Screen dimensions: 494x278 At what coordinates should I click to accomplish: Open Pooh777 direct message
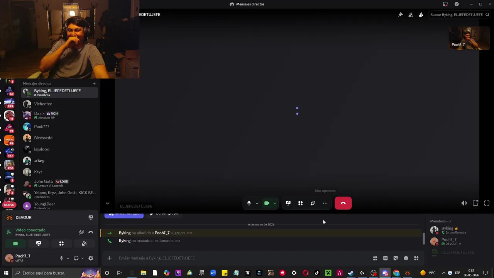point(59,127)
